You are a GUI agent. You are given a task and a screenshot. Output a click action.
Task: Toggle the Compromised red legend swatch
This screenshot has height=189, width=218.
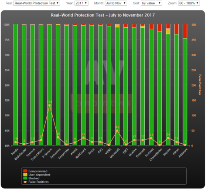click(25, 171)
